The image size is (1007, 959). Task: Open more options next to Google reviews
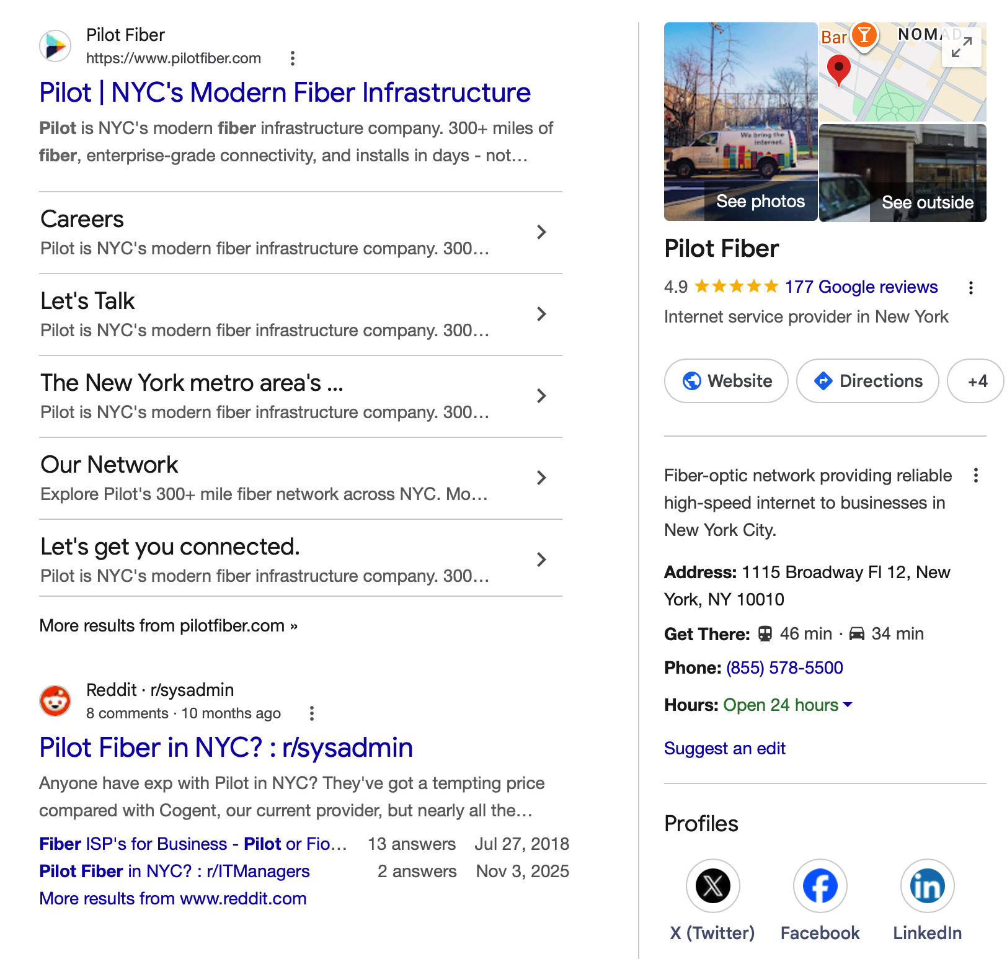[x=970, y=287]
